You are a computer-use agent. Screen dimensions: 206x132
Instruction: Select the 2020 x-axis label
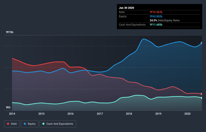(187, 114)
